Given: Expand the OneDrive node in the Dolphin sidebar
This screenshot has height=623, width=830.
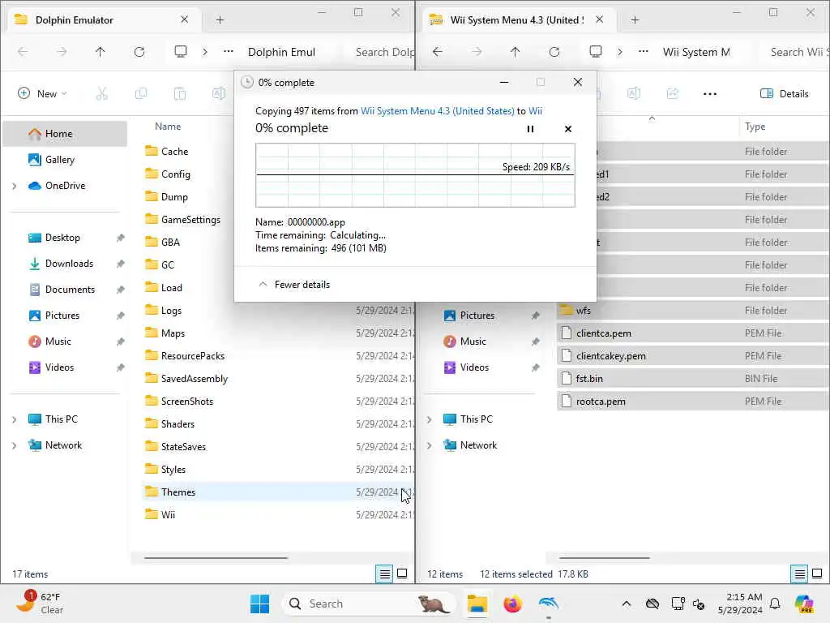Looking at the screenshot, I should pos(15,186).
